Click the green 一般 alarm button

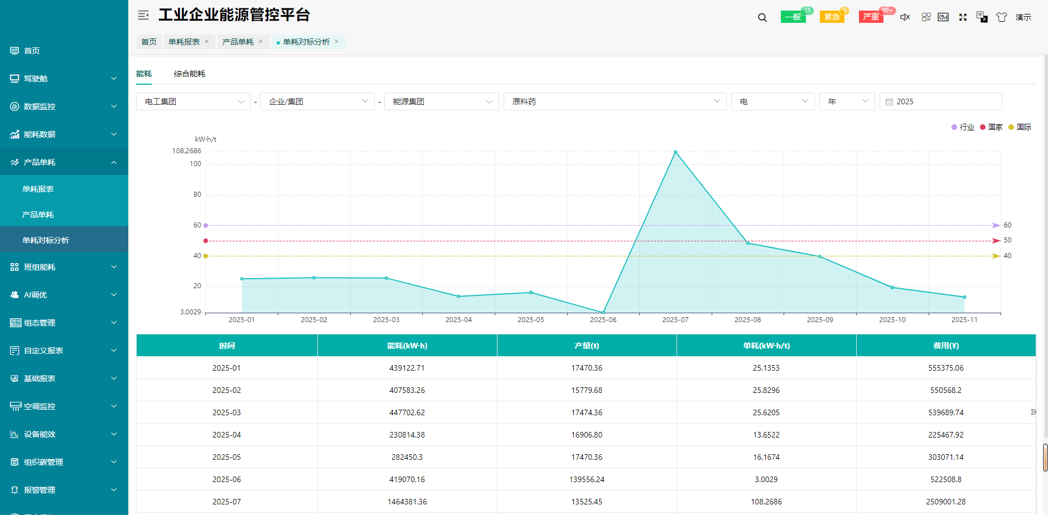coord(793,17)
